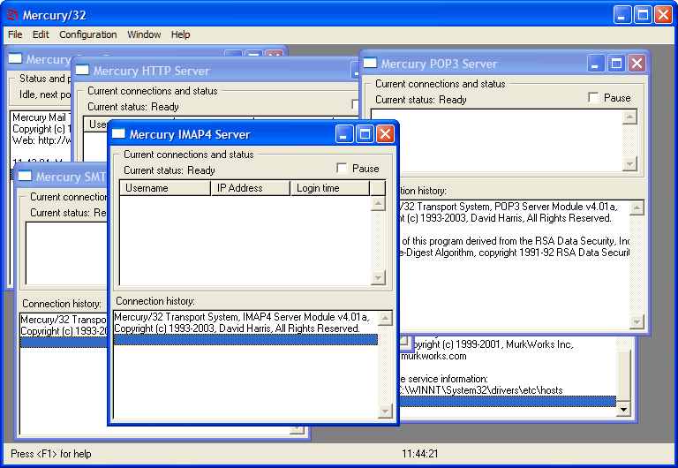Minimize the Mercury POP3 Server window
The image size is (678, 468).
596,64
